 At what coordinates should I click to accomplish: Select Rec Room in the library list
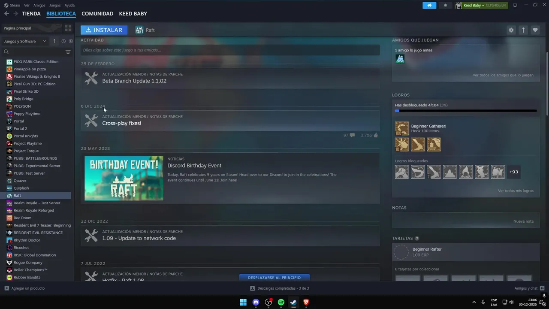click(22, 218)
